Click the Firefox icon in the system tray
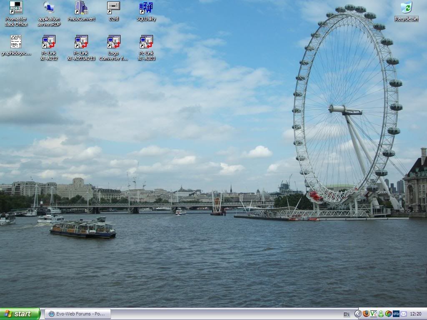Screen dimensions: 427x320 coord(366,314)
